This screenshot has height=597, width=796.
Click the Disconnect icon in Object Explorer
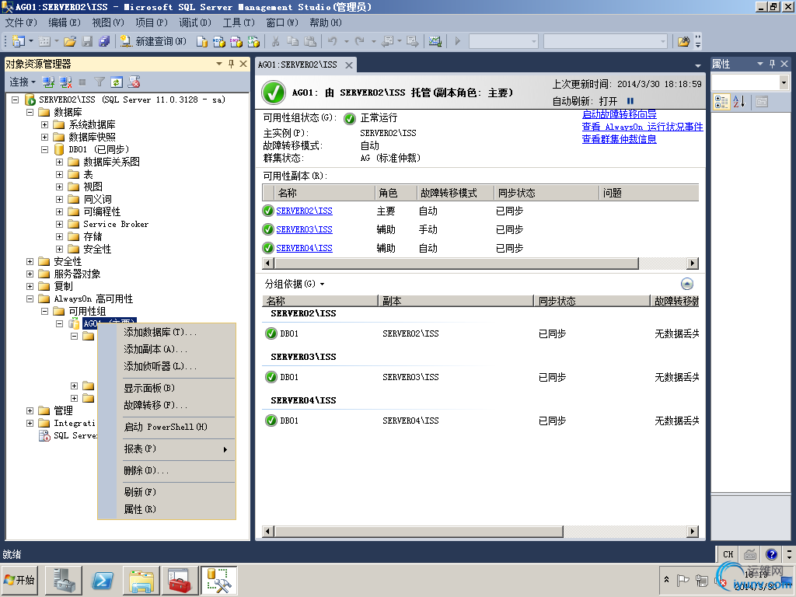click(x=65, y=82)
